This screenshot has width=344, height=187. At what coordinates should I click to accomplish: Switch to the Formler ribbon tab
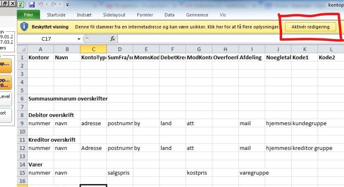point(145,15)
